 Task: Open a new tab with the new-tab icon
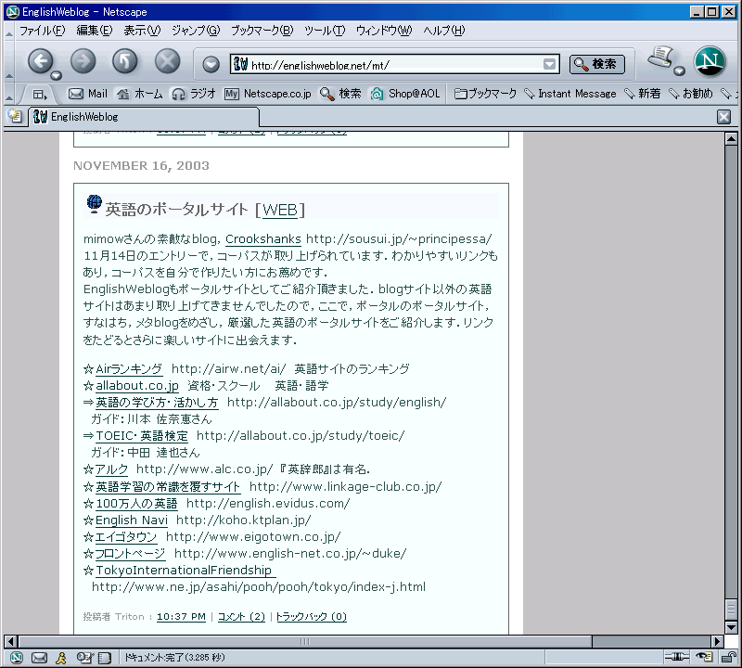(x=15, y=116)
